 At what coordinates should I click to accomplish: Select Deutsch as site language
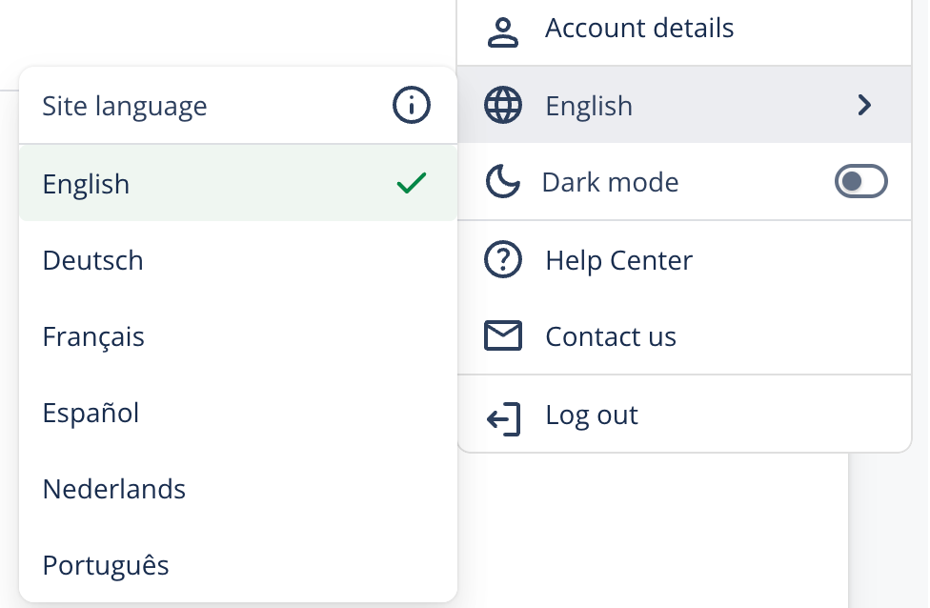click(x=93, y=260)
